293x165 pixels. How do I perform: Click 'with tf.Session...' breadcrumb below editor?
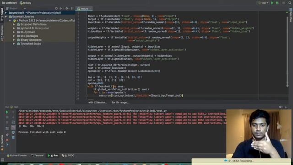98,103
